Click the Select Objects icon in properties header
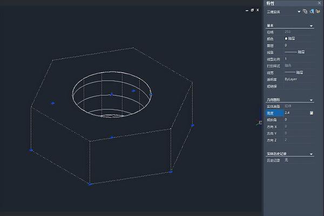Viewport: 324px width, 216px height. [x=312, y=11]
